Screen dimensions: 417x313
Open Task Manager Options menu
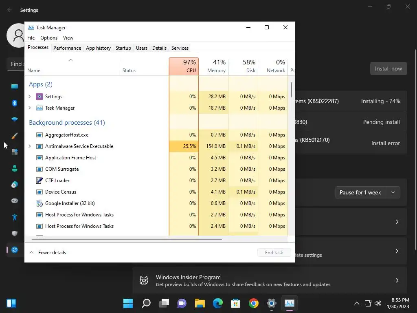pos(49,38)
